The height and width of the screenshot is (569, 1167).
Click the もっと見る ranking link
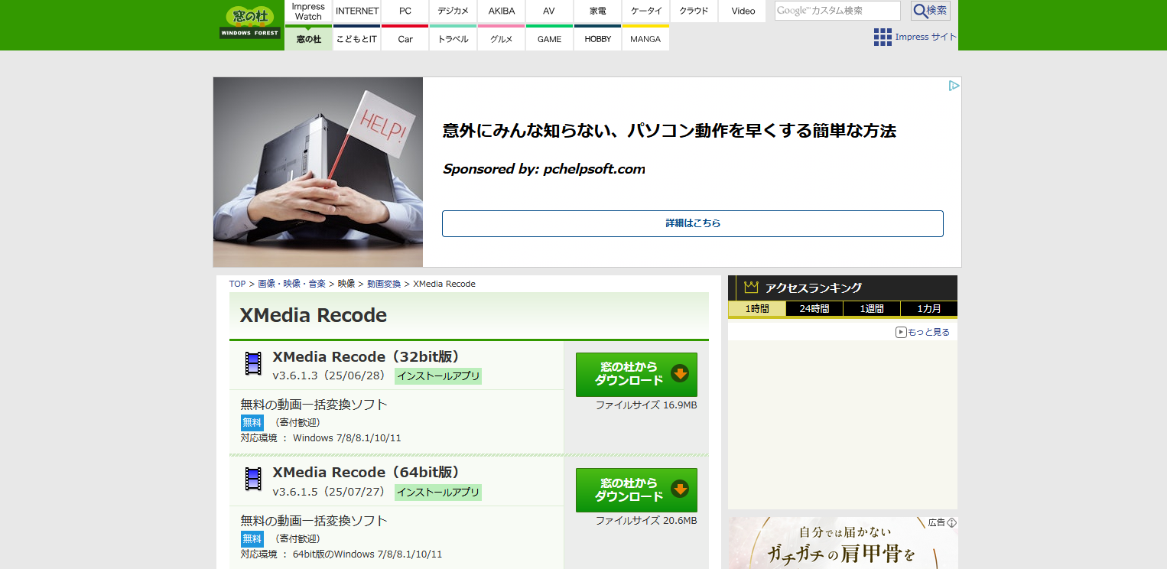click(923, 332)
